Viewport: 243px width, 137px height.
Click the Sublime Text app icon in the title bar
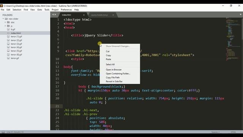pos(2,6)
